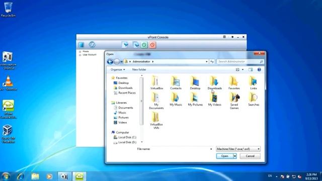Screen dimensions: 322x181
Task: Select Pictures library in sidebar
Action: point(121,118)
